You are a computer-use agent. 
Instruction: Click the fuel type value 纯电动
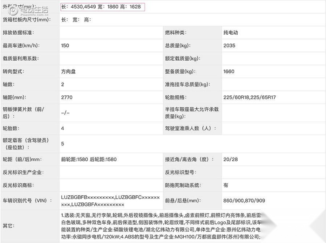[x=231, y=32]
